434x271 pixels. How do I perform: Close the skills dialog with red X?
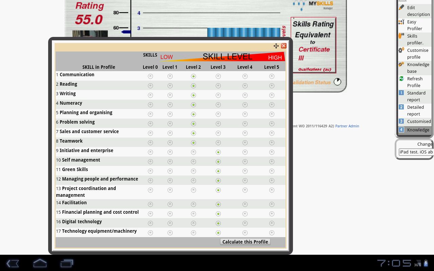click(284, 46)
